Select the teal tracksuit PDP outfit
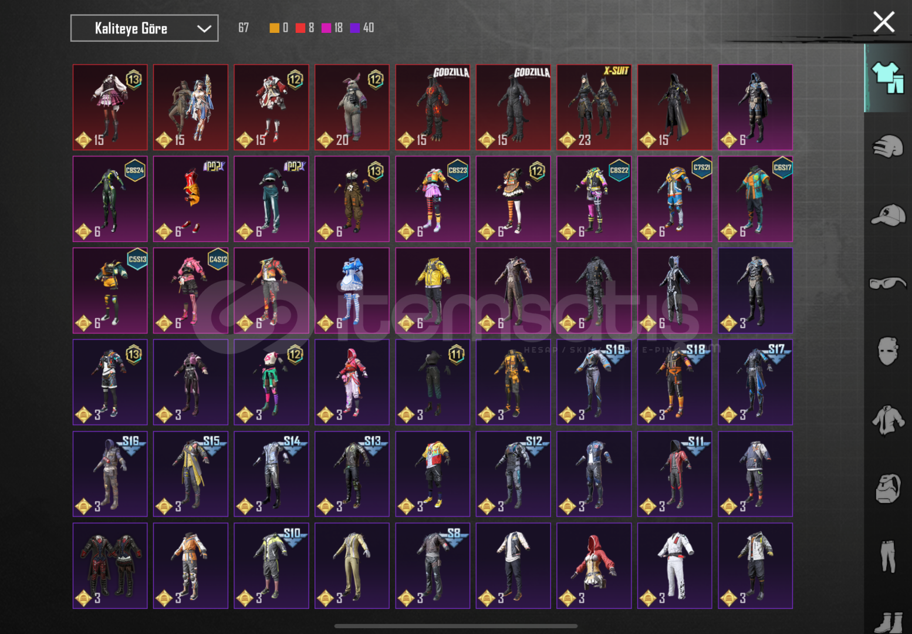 [x=271, y=198]
